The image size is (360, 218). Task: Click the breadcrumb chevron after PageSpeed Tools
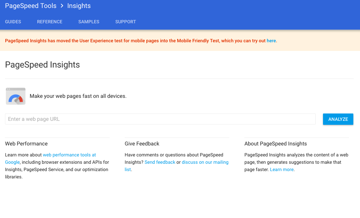62,6
